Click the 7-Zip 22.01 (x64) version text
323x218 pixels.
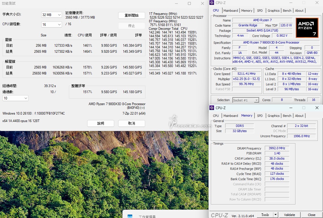coord(134,113)
